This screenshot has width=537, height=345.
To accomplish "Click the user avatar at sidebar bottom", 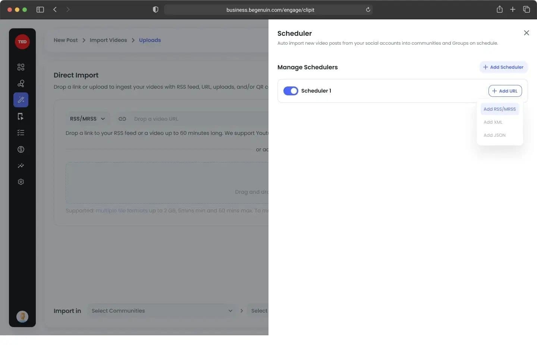I will 22,317.
